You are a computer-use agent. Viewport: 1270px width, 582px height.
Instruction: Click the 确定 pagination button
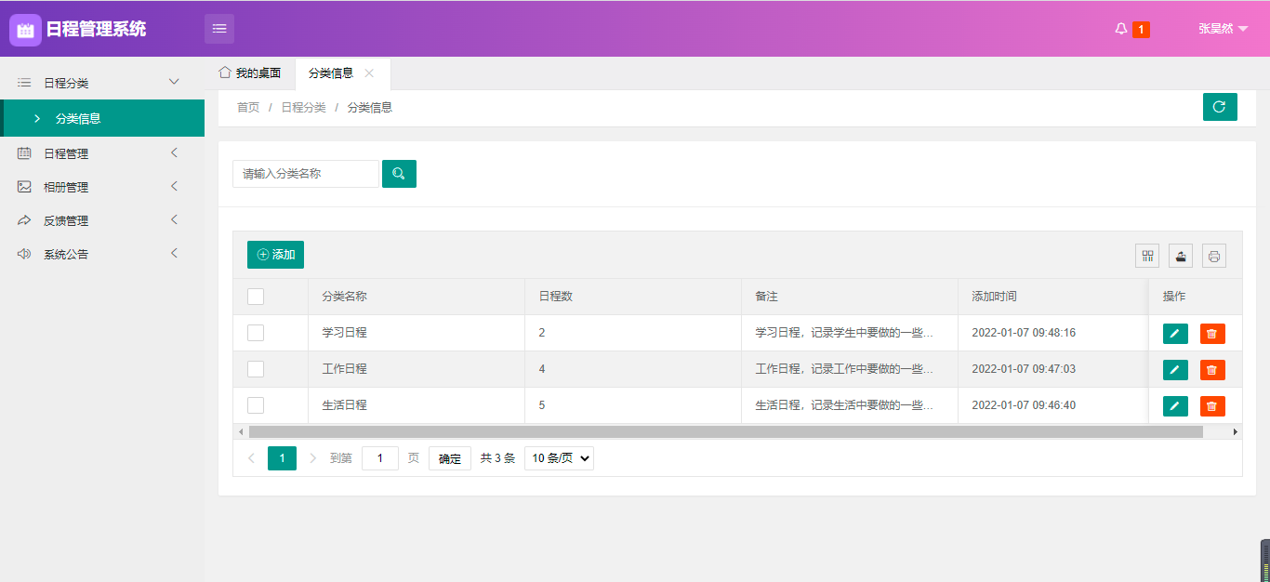point(449,458)
